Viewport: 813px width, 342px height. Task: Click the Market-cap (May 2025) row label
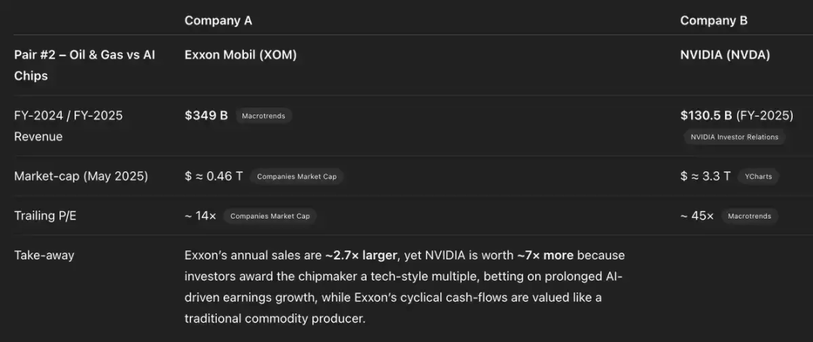coord(81,176)
